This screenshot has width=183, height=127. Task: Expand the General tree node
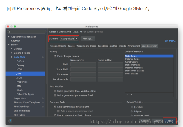click(x=12, y=49)
